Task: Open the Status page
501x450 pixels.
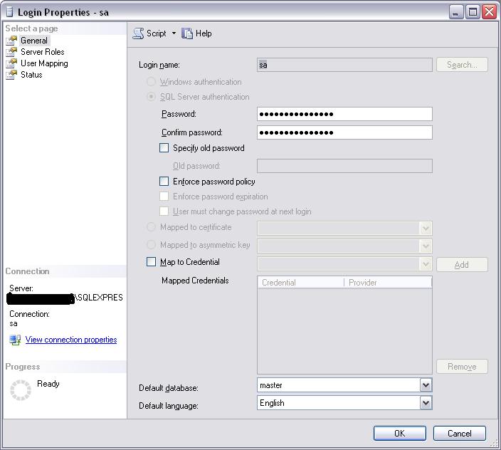Action: click(x=31, y=75)
